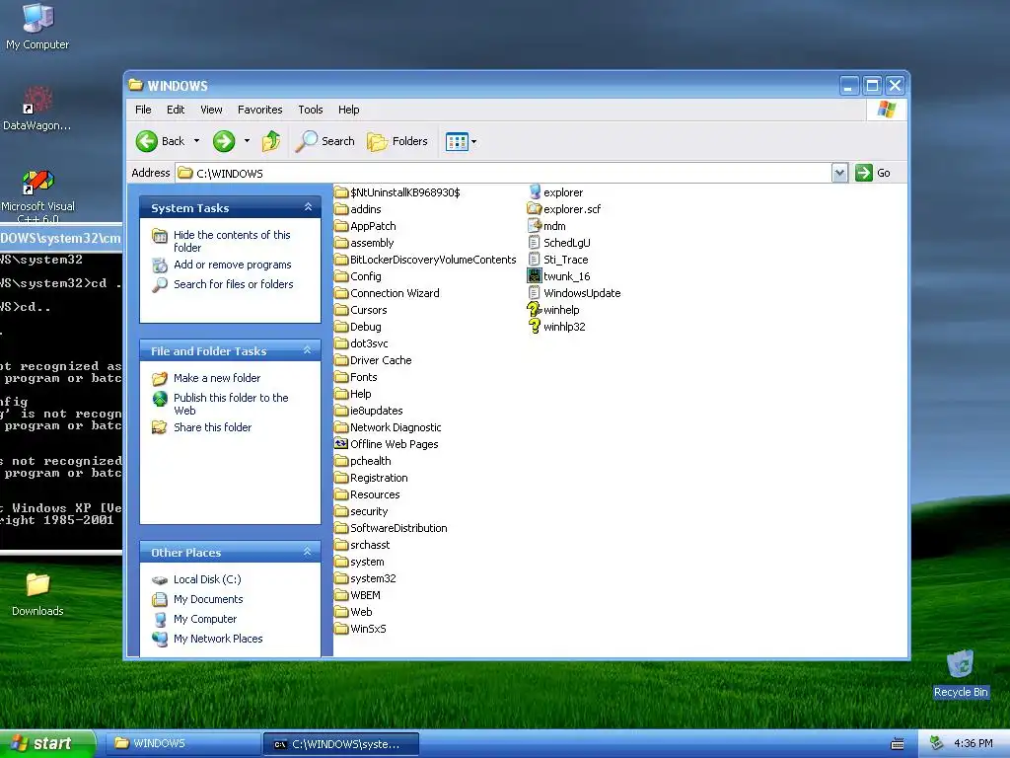Select the Fonts folder icon

pyautogui.click(x=340, y=377)
